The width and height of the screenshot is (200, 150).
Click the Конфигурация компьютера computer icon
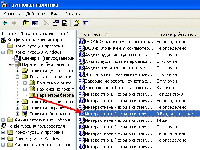coord(3,40)
